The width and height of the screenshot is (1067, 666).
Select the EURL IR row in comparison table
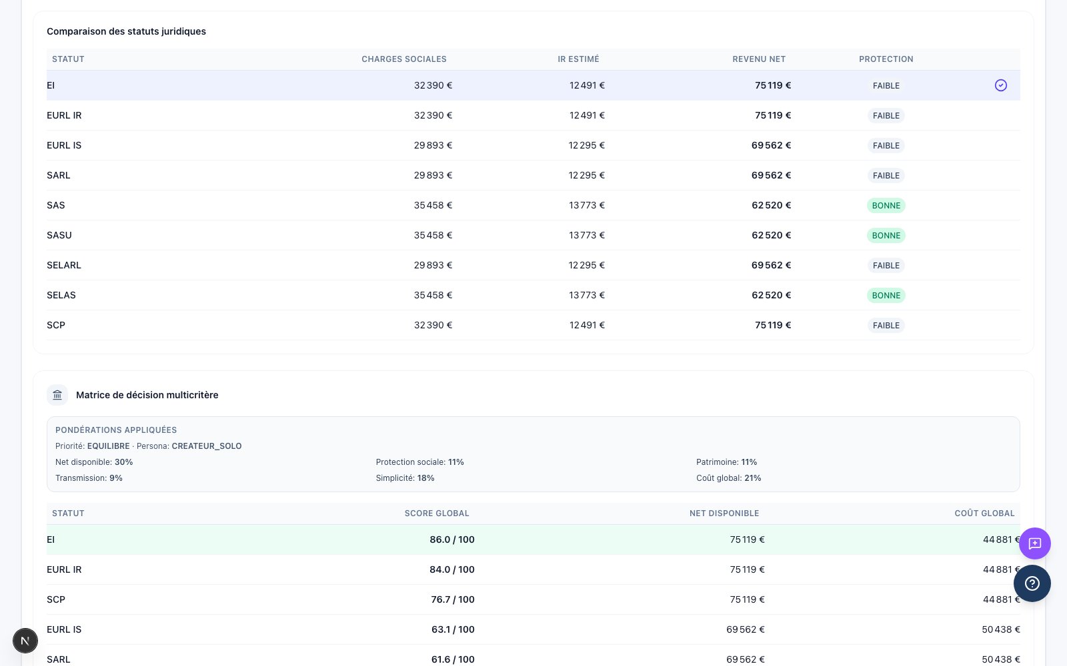[x=533, y=115]
